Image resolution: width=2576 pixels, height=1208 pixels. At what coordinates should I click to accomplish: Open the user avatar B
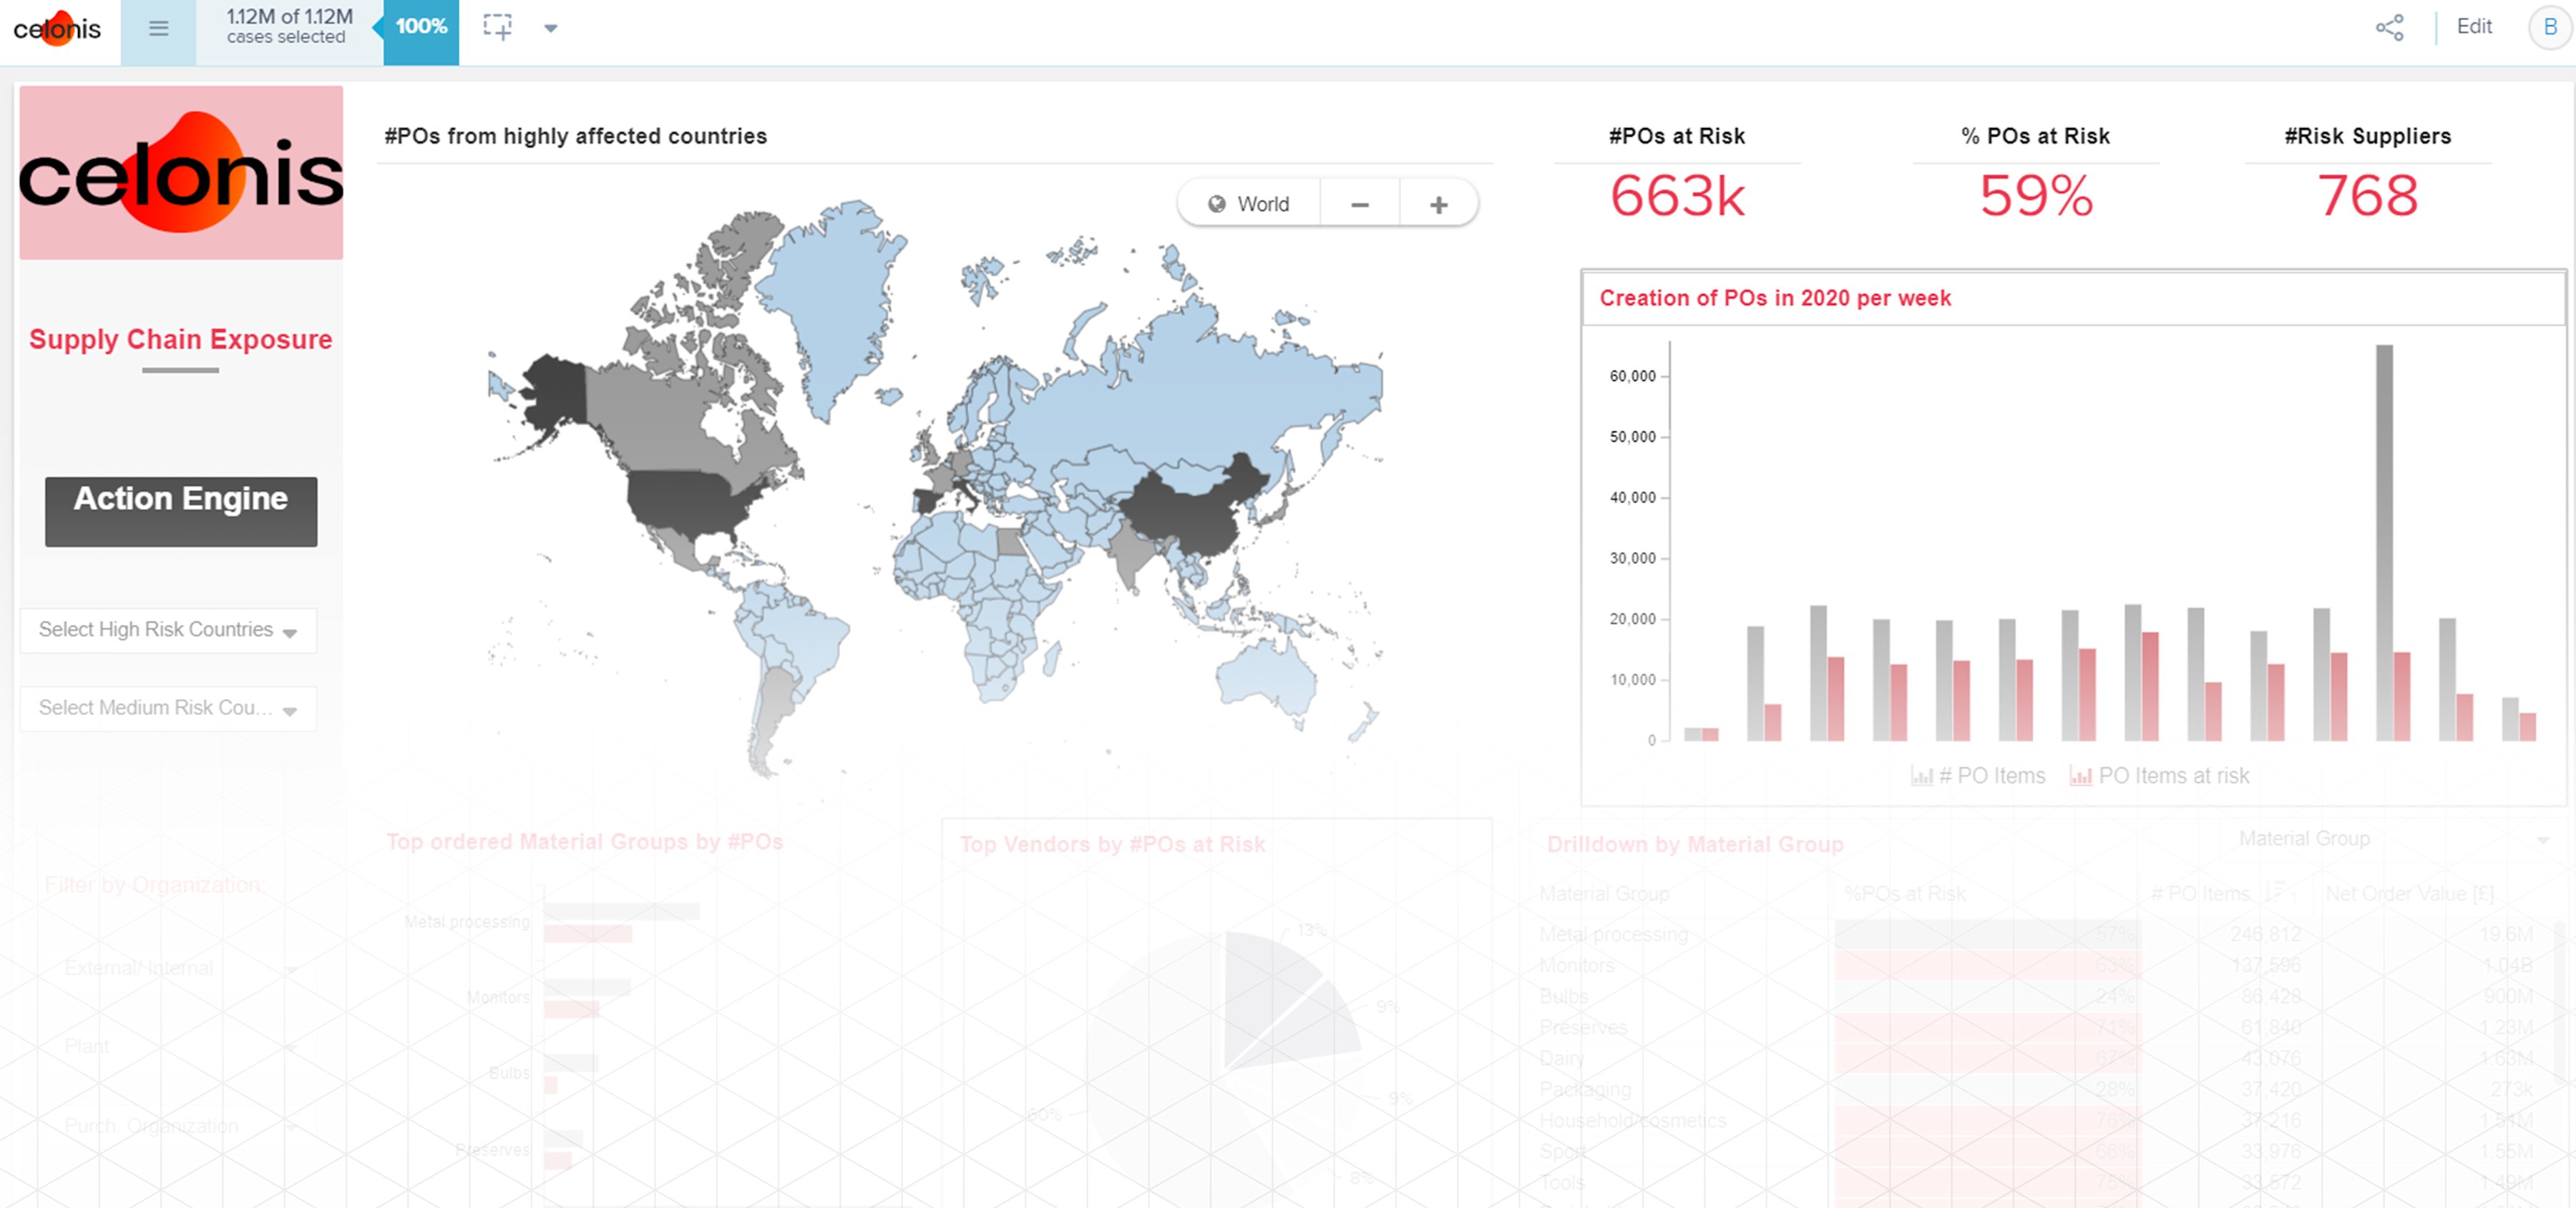[2549, 28]
